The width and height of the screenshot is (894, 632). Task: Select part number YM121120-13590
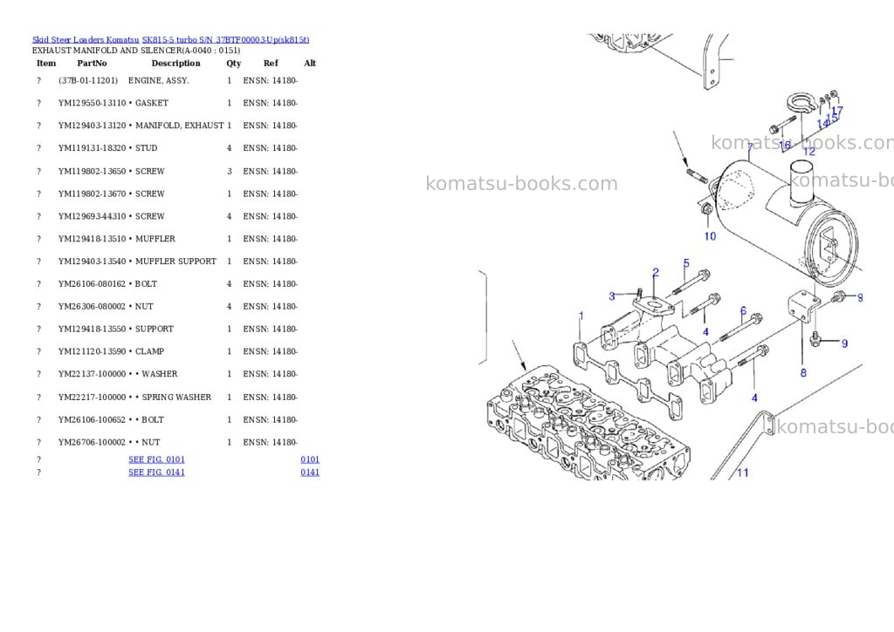(x=92, y=352)
